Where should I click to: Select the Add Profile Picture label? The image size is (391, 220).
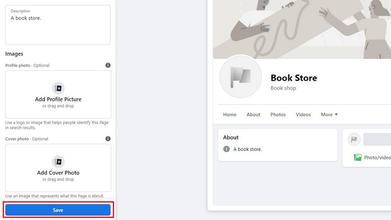tap(58, 99)
